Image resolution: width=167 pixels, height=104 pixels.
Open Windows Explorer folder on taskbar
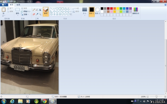click(x=20, y=101)
